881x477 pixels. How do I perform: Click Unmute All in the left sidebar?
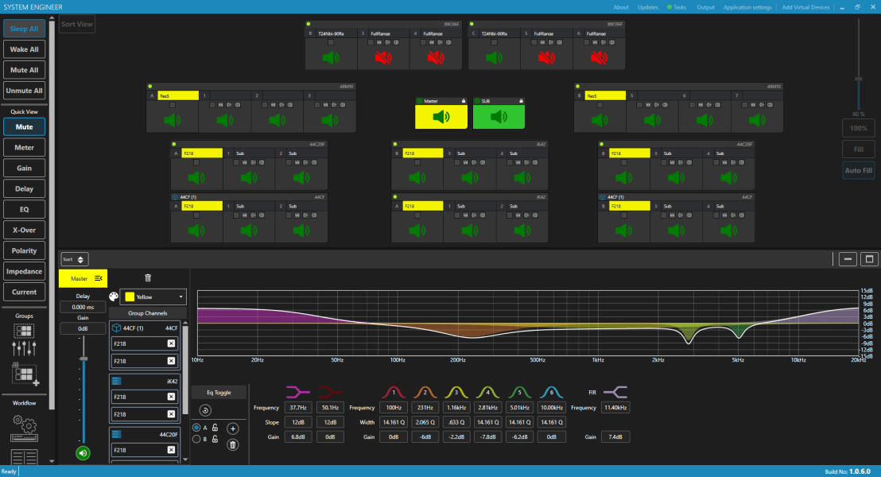[x=24, y=90]
